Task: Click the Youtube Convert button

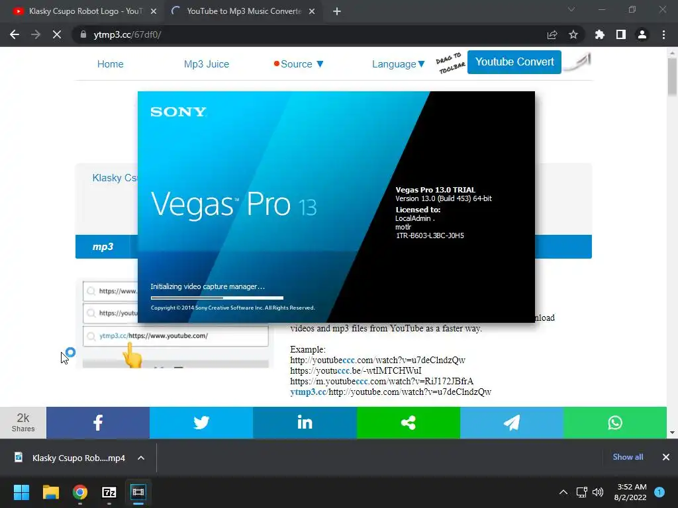Action: coord(514,62)
